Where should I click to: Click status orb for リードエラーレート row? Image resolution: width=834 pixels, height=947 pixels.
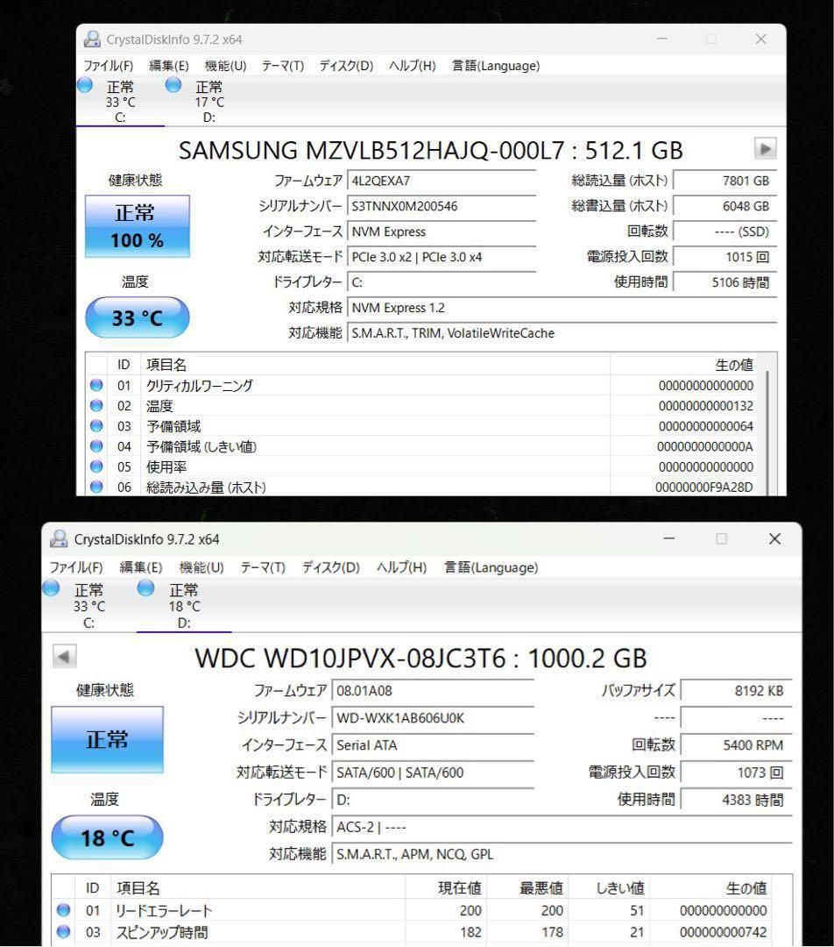(63, 910)
